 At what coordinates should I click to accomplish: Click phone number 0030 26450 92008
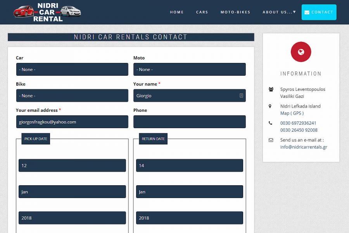[299, 130]
